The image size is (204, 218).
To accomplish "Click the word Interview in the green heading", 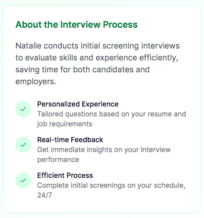I will [80, 25].
